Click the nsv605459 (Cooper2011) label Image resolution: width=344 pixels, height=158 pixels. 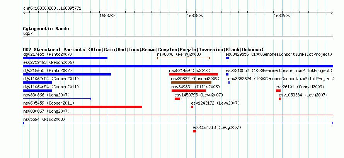49,103
